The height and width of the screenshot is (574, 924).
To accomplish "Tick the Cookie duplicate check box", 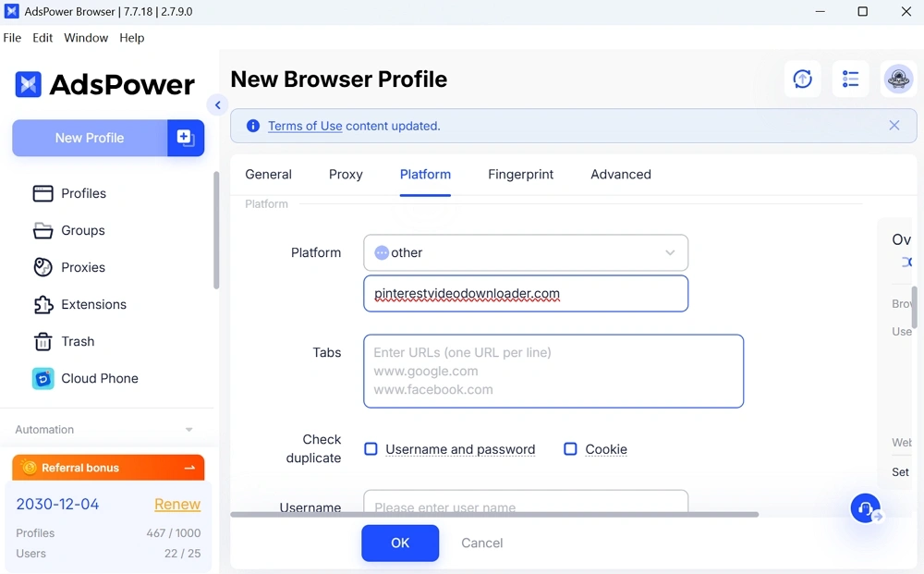I will (570, 449).
